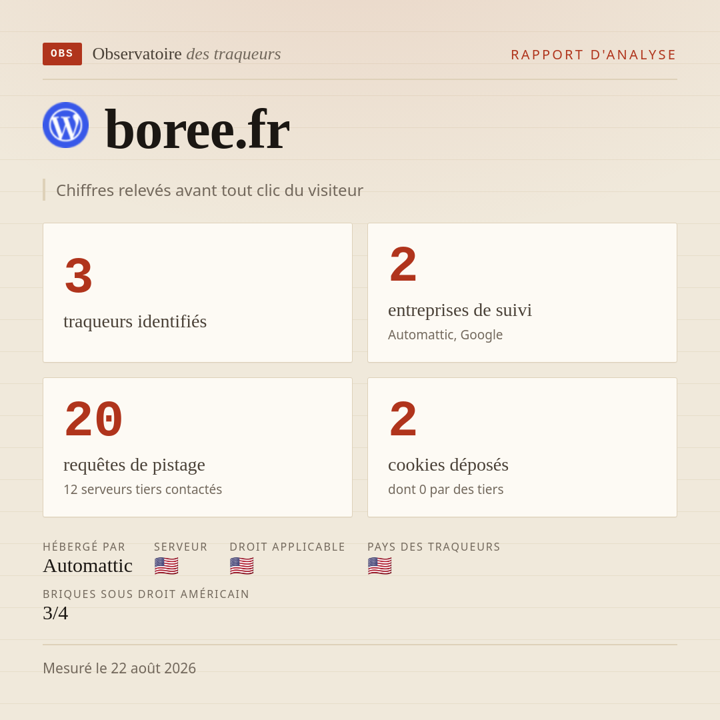Click the 'Chiffres relevés avant tout clic' subtitle

tap(209, 190)
